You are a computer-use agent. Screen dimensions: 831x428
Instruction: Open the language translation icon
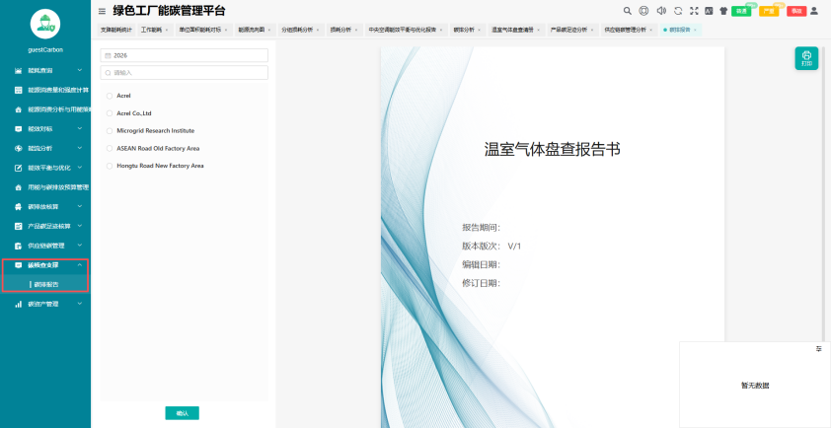click(709, 11)
